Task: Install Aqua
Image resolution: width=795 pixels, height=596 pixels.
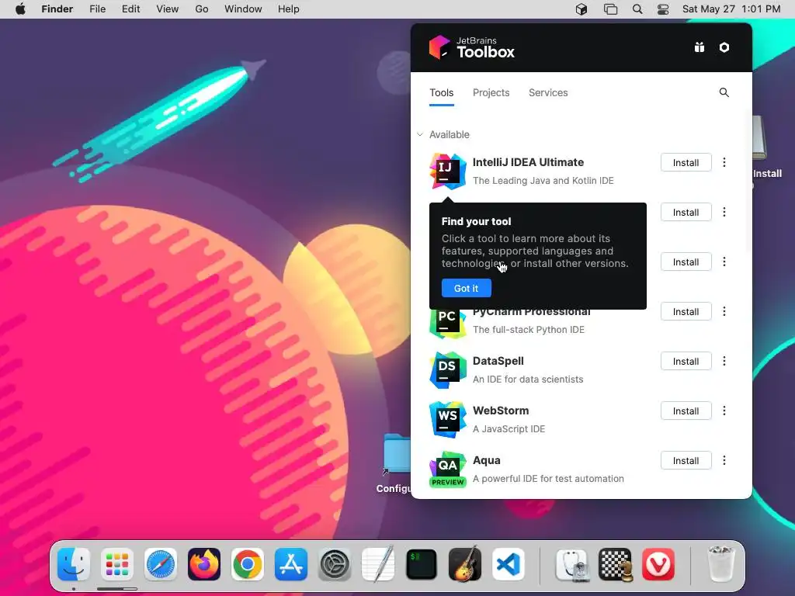Action: coord(686,461)
